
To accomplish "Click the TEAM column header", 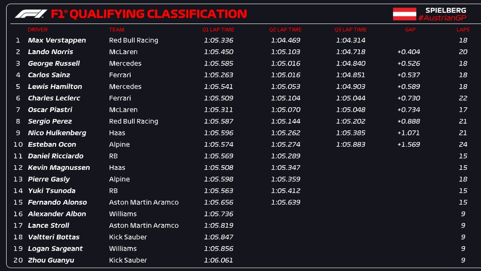I will (116, 30).
